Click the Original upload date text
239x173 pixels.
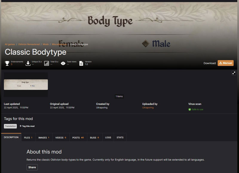click(62, 108)
